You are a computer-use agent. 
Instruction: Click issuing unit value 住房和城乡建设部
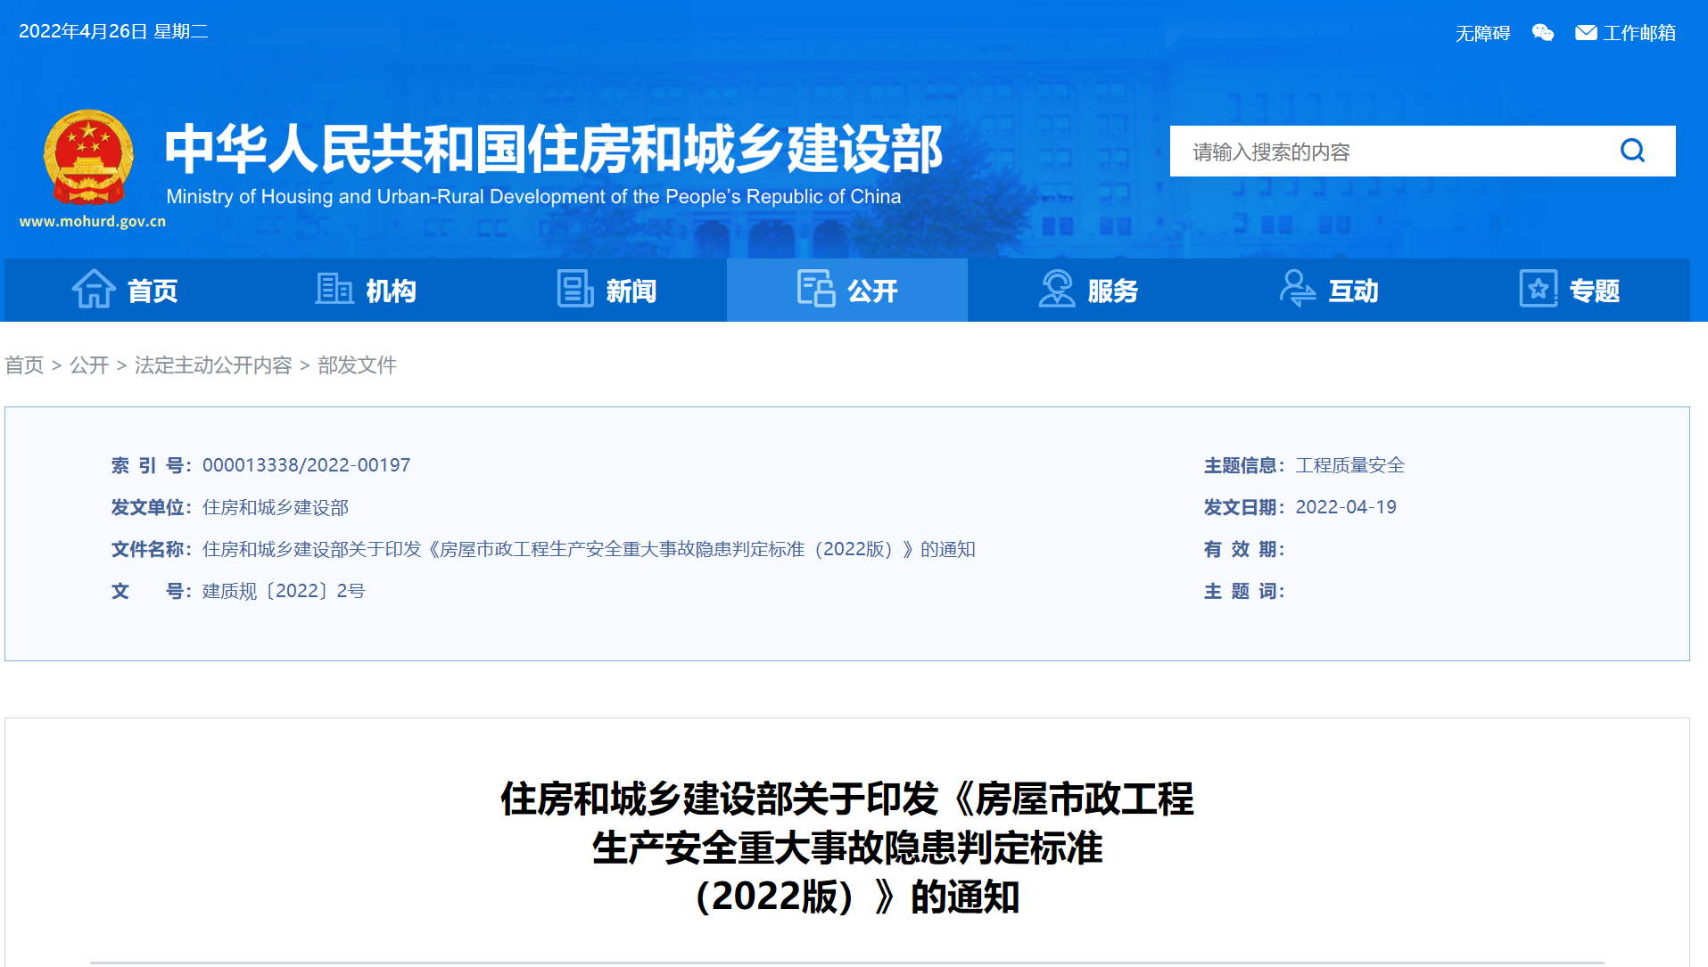[276, 508]
